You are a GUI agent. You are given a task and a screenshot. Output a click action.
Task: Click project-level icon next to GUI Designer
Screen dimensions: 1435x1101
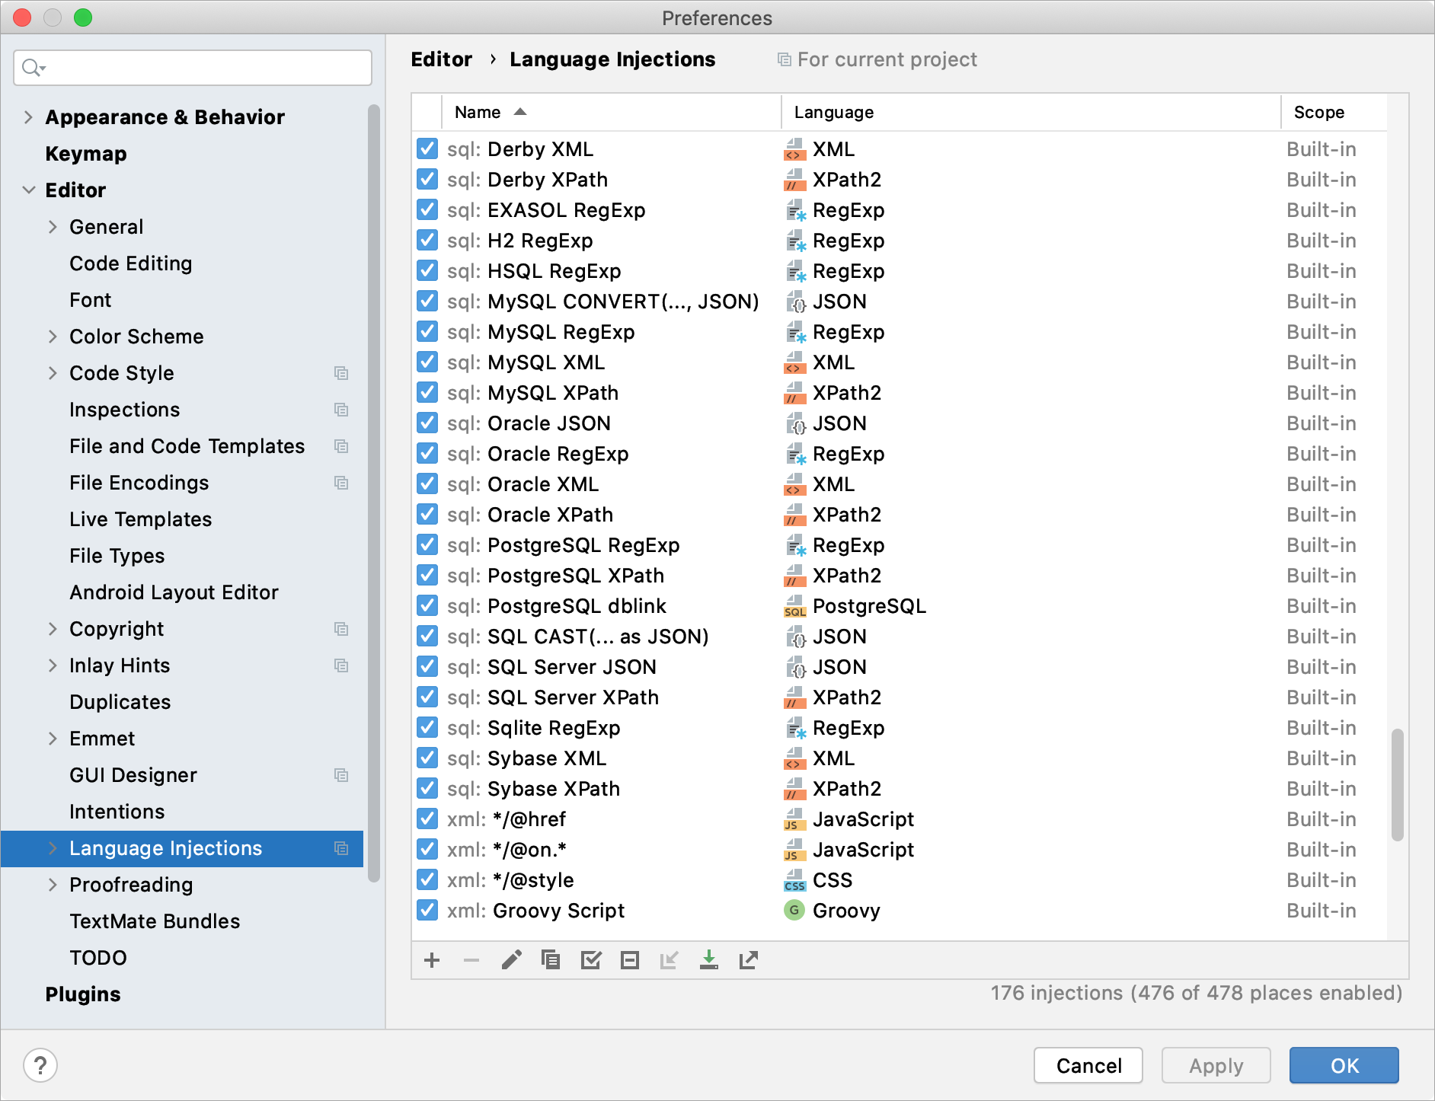click(341, 775)
